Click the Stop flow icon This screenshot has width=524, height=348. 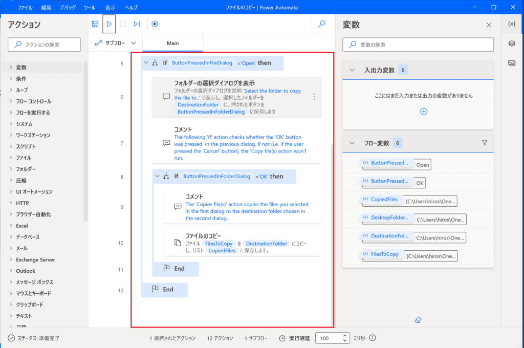tap(123, 24)
